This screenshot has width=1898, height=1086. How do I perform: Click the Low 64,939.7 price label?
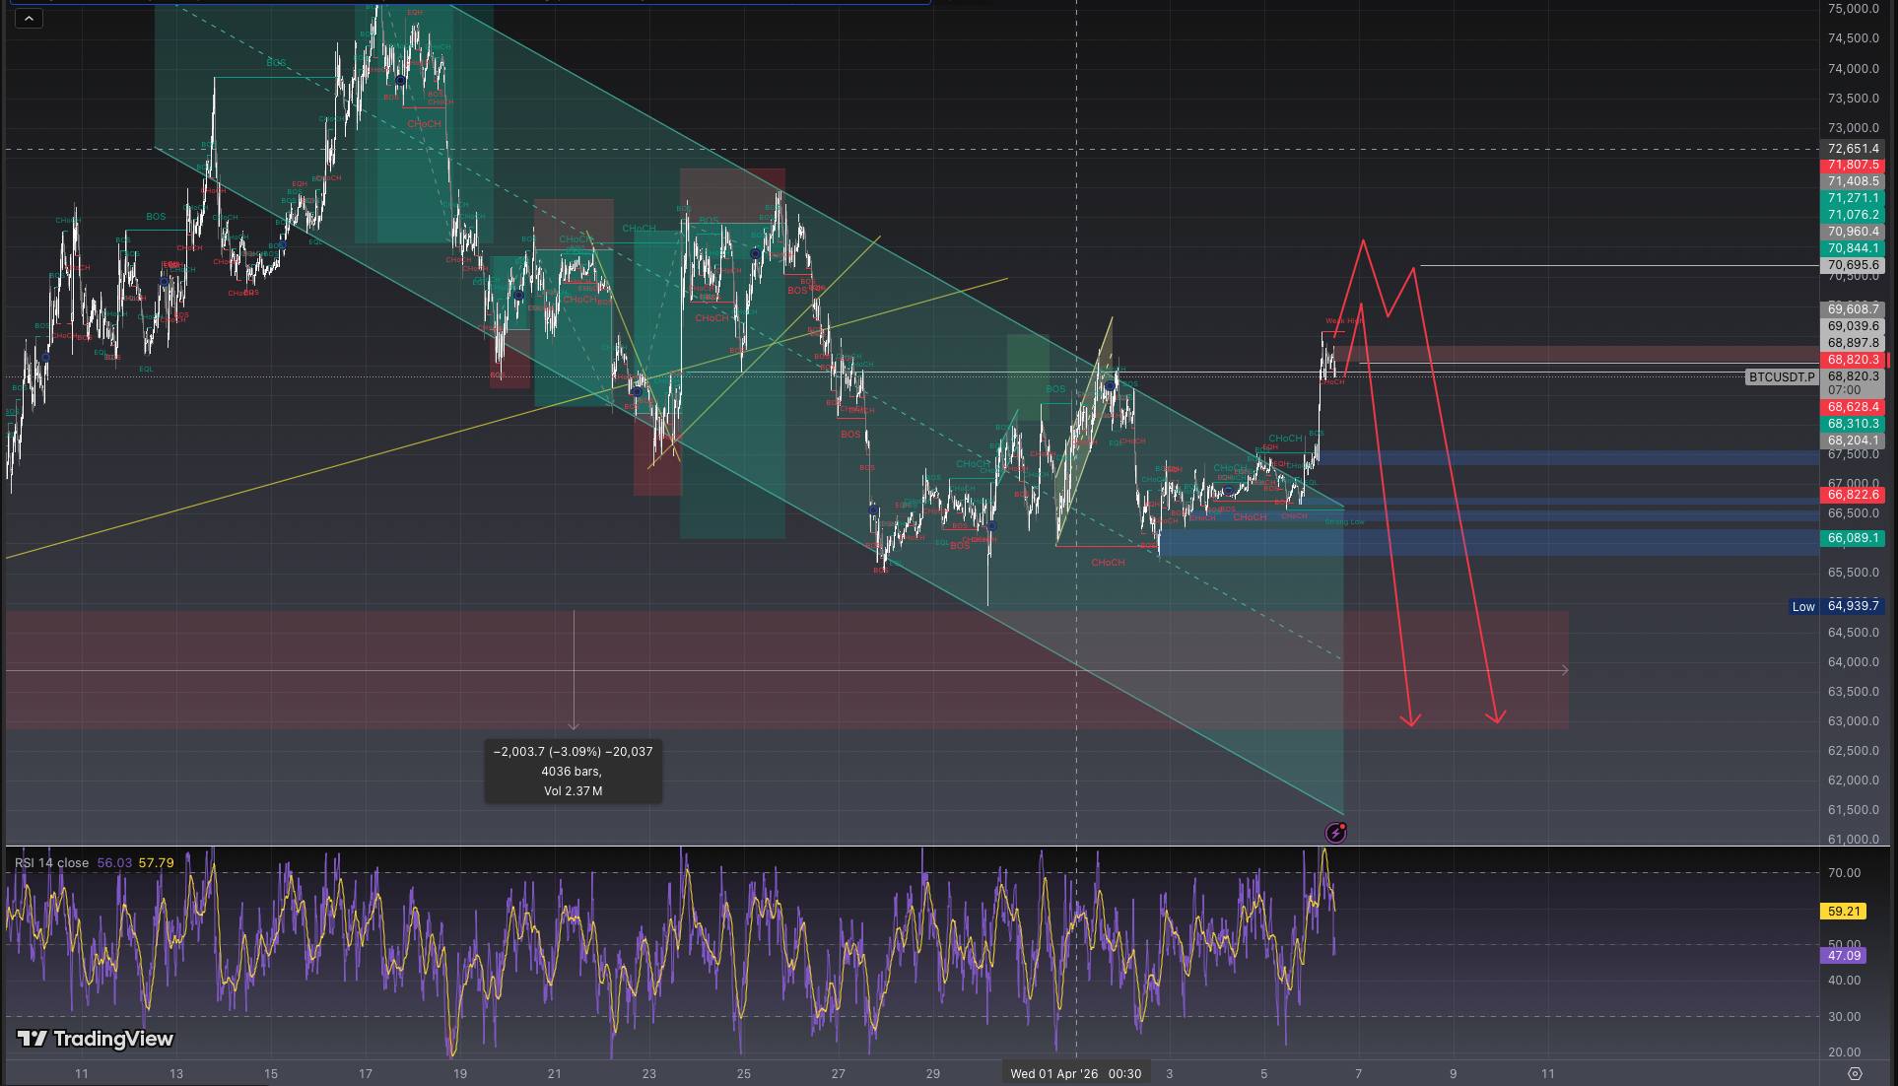click(1837, 606)
